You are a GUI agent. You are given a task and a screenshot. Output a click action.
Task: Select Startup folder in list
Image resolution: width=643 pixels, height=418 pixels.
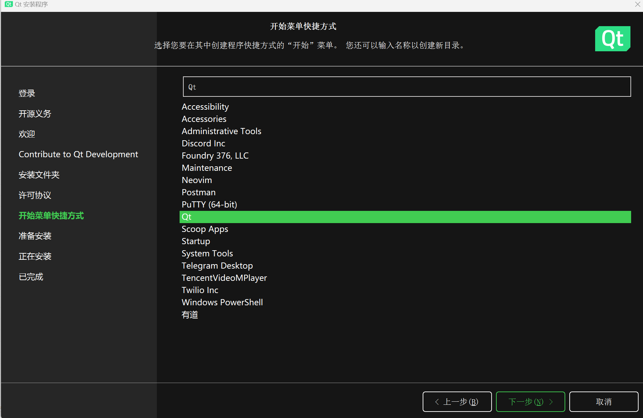coord(405,241)
